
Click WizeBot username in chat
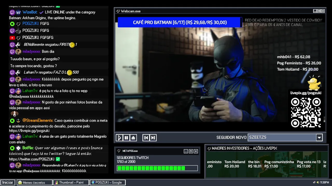(x=30, y=12)
